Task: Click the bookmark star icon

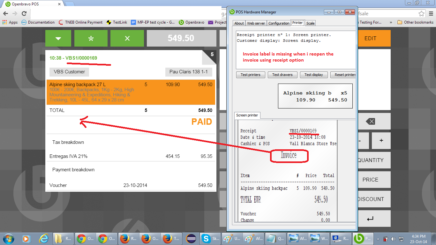Action: click(422, 14)
